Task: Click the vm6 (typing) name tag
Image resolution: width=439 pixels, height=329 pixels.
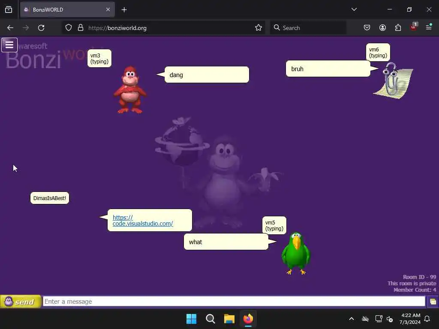Action: click(378, 52)
